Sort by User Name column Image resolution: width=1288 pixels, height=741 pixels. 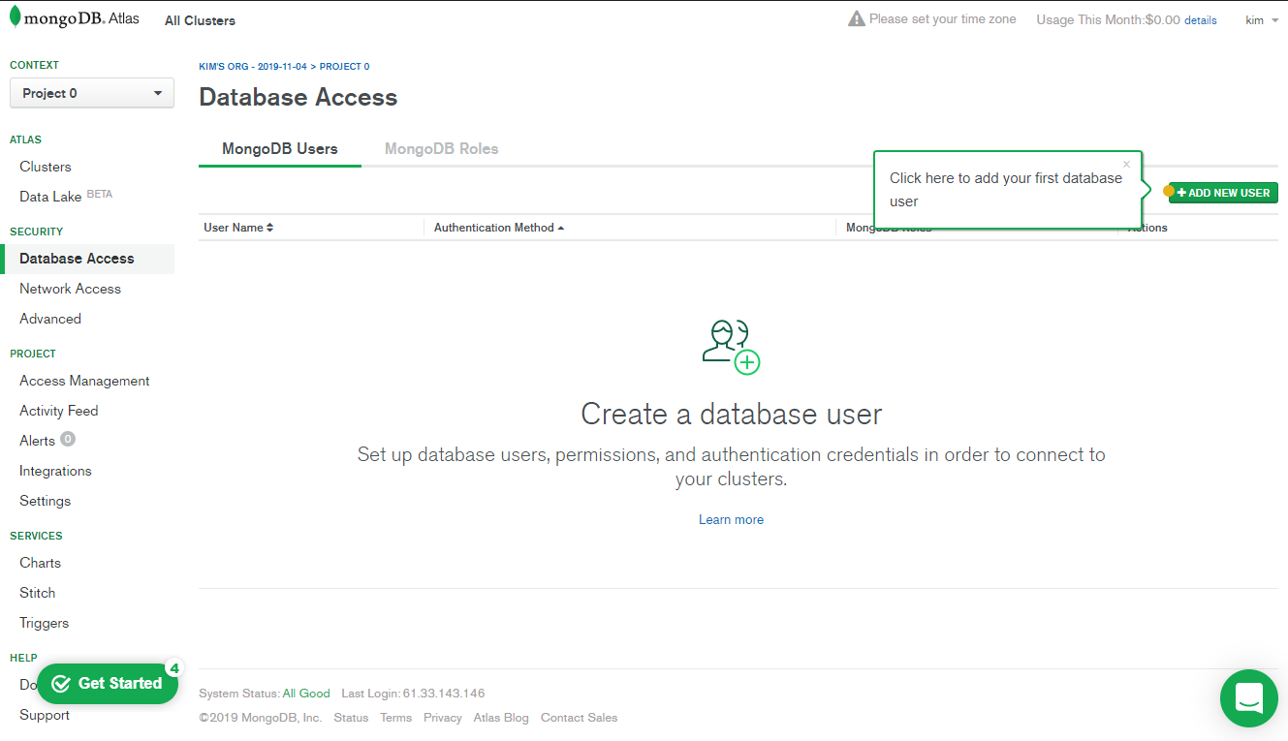(x=238, y=228)
